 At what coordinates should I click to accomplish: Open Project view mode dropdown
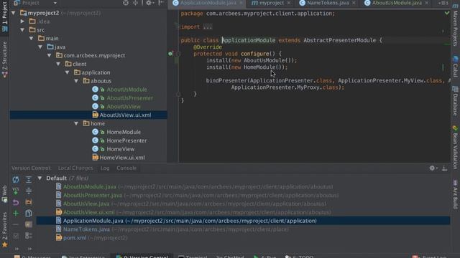[x=55, y=3]
